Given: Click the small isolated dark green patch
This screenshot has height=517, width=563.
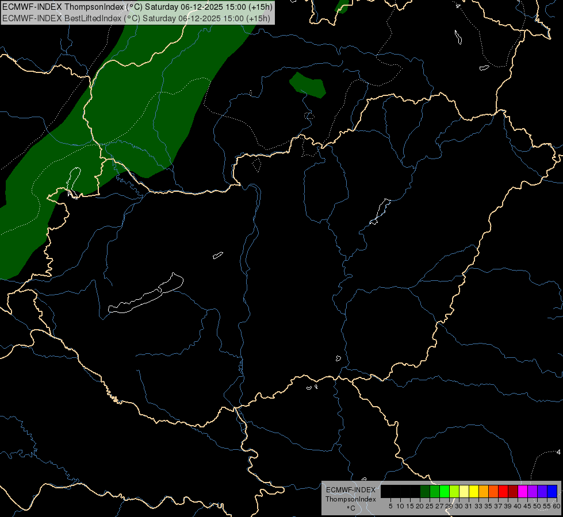Looking at the screenshot, I should click(308, 85).
